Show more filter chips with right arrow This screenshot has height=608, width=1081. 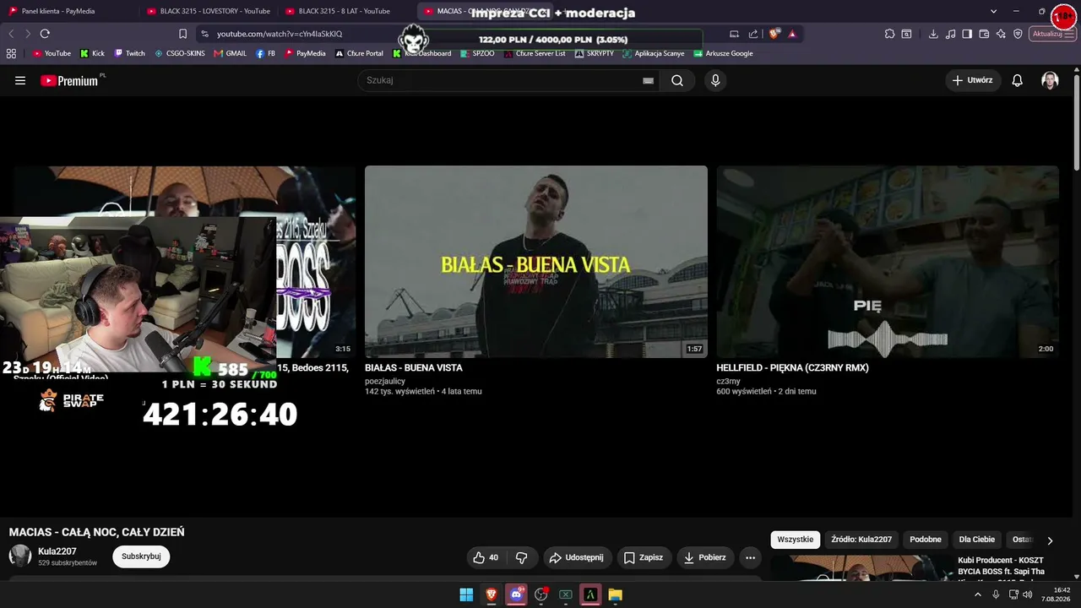[1050, 540]
